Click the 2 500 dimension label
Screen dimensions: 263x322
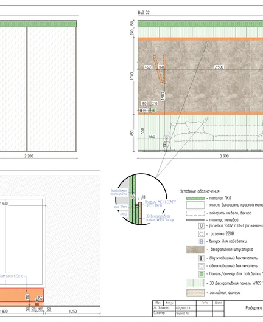pyautogui.click(x=219, y=67)
